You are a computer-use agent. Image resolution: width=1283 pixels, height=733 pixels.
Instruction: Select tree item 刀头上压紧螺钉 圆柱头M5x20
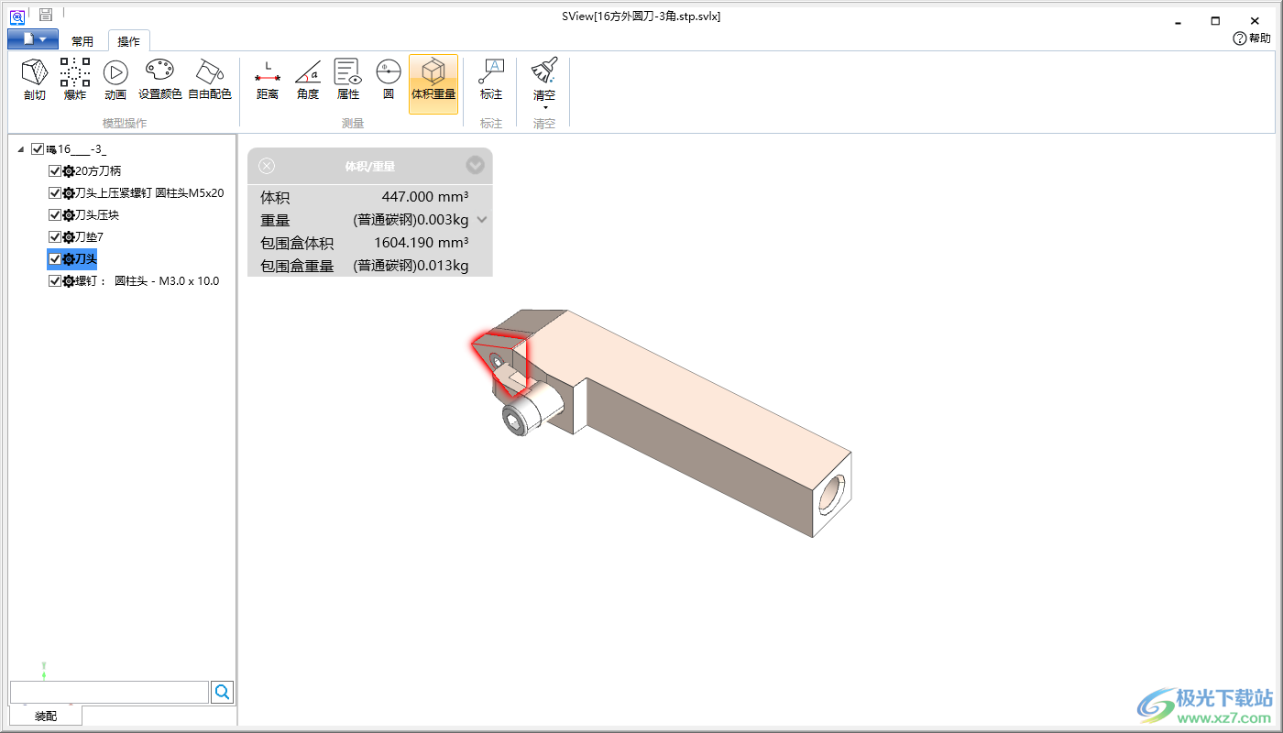coord(149,192)
